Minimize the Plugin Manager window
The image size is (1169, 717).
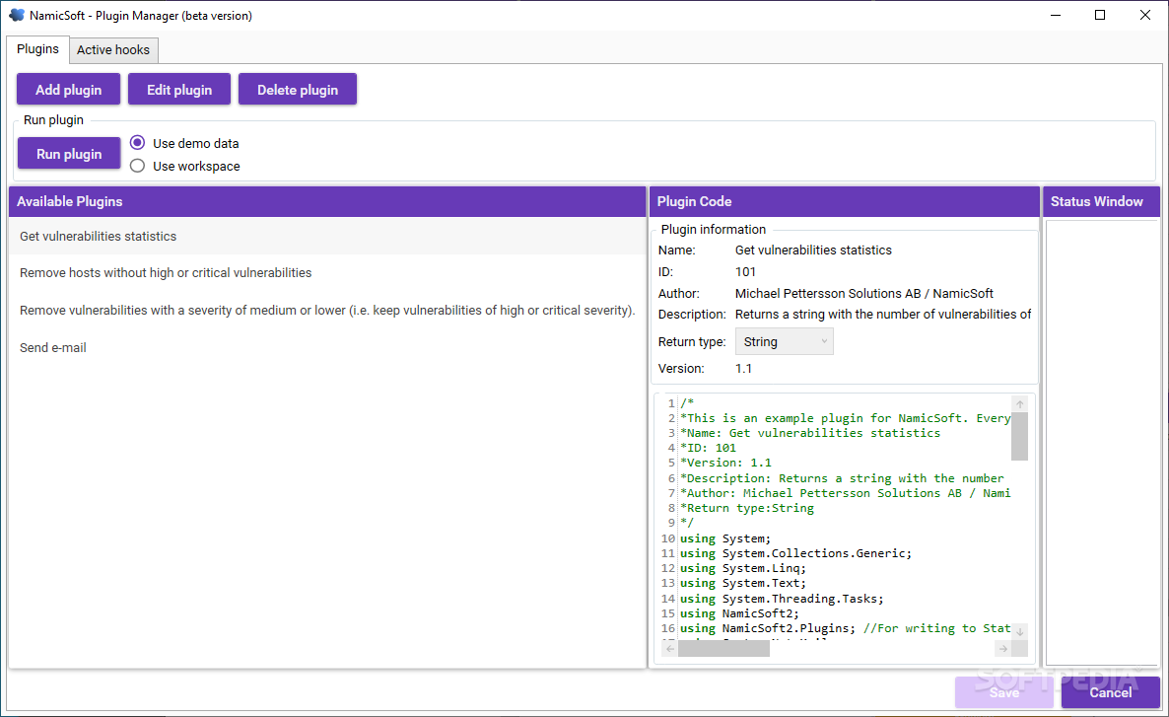[x=1055, y=15]
